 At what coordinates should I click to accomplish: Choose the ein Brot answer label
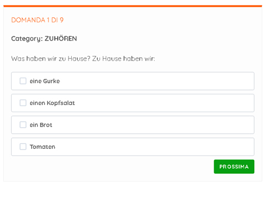pyautogui.click(x=41, y=125)
